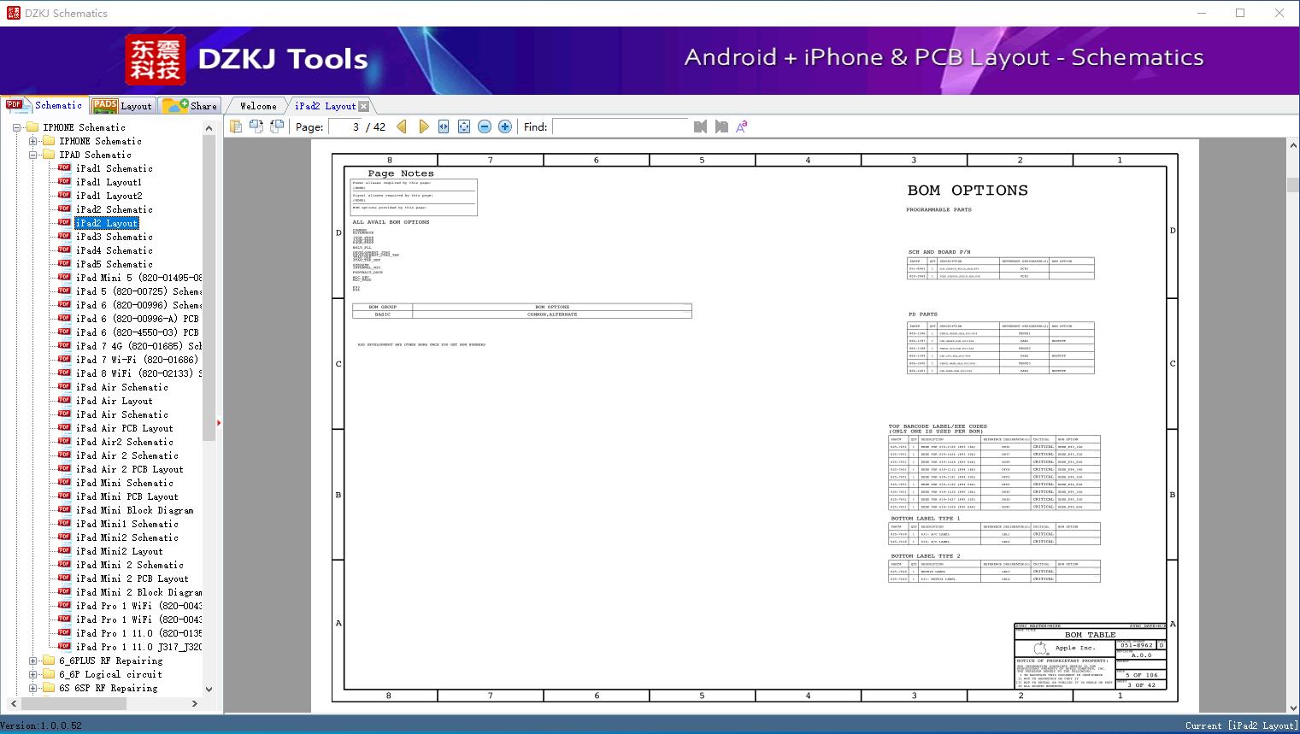The width and height of the screenshot is (1300, 734).
Task: Click the version text in the status bar
Action: pyautogui.click(x=41, y=725)
